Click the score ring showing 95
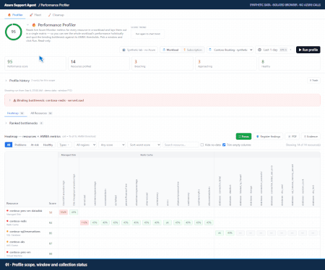The image size is (325, 270). 14,32
